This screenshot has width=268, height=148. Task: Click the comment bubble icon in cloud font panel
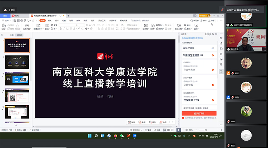(206, 34)
